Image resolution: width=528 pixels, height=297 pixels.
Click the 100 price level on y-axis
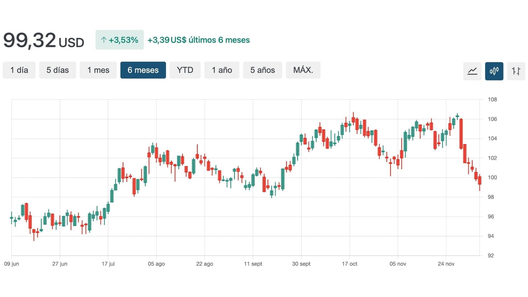pyautogui.click(x=492, y=178)
